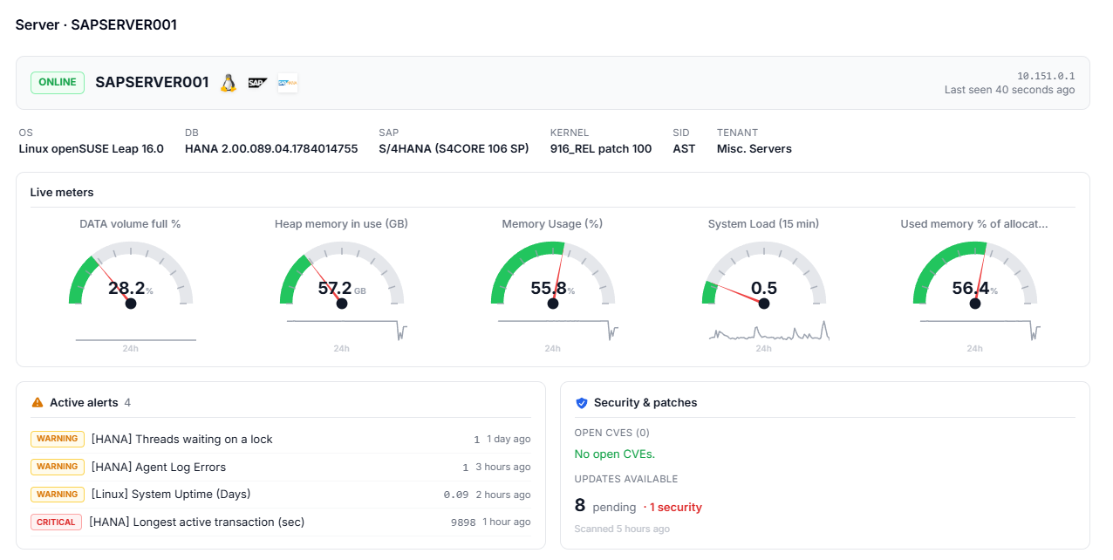Viewport: 1113px width, 560px height.
Task: Click the '1 security' updates label
Action: pos(673,508)
